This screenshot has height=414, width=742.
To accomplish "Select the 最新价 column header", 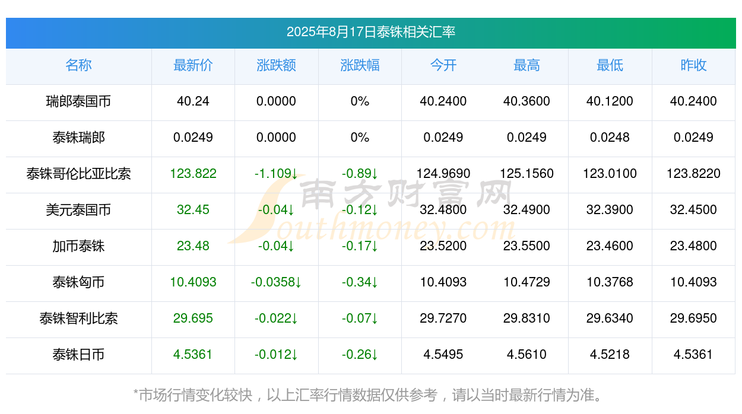I will pyautogui.click(x=193, y=65).
